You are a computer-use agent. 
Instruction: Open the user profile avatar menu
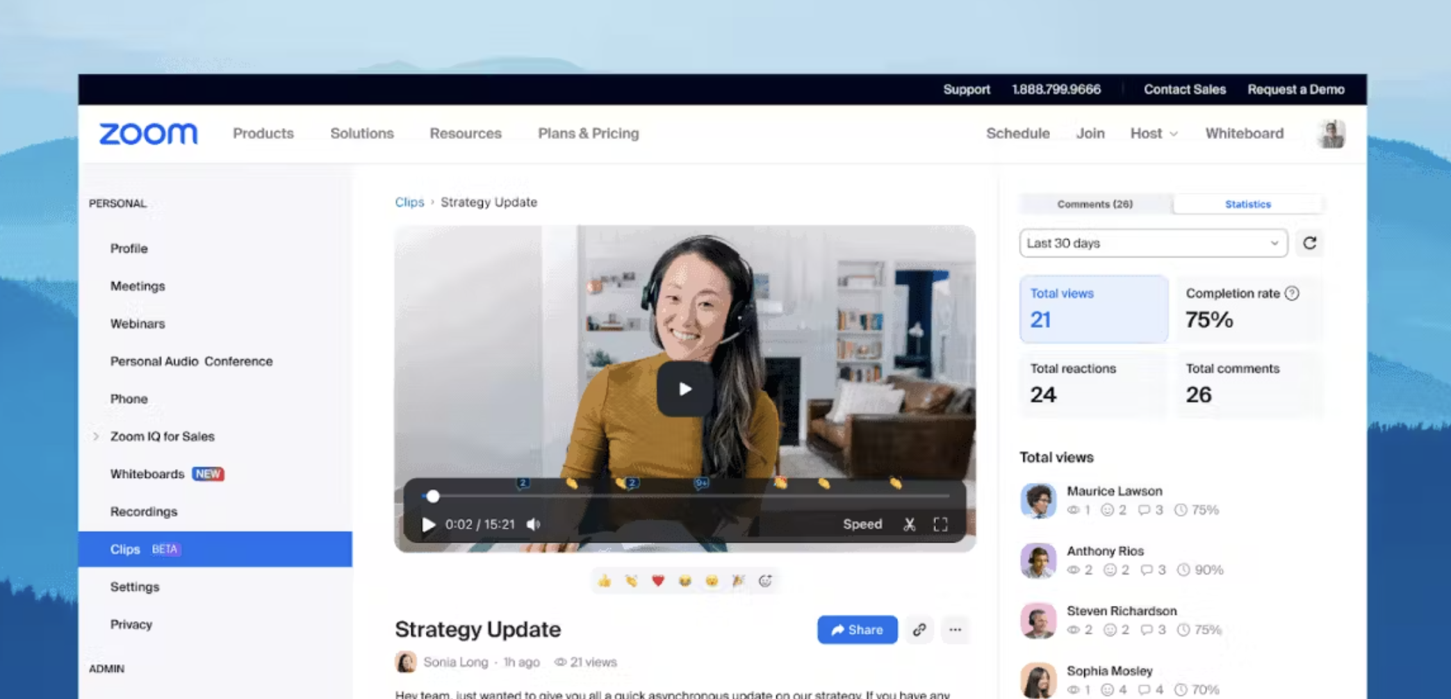point(1331,133)
